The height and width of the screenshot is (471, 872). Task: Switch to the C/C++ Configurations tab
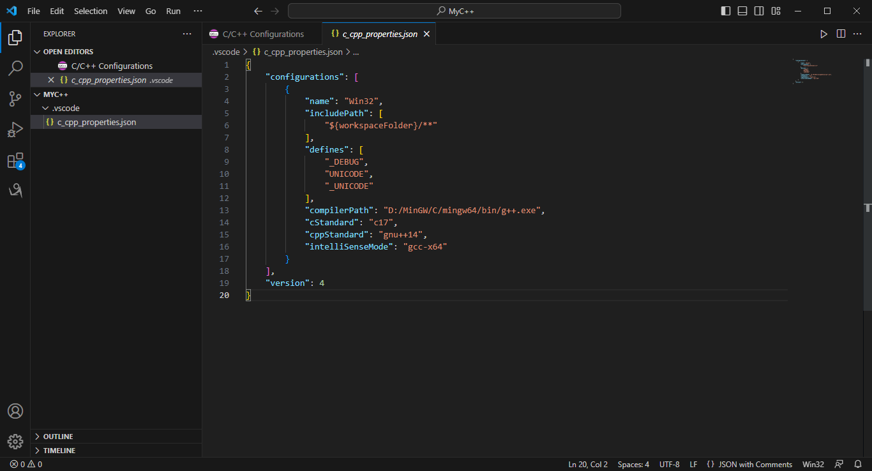(262, 34)
